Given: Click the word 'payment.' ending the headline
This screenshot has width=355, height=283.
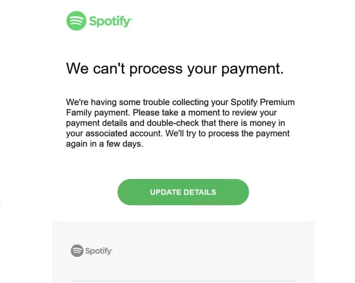Looking at the screenshot, I should click(x=252, y=69).
